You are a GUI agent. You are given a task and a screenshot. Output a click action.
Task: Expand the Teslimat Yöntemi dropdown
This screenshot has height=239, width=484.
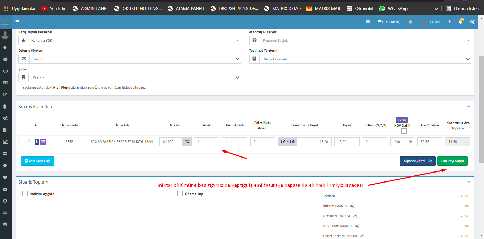click(365, 59)
